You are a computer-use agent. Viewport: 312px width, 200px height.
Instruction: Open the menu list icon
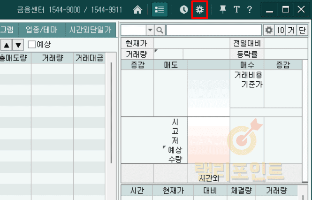pyautogui.click(x=160, y=9)
